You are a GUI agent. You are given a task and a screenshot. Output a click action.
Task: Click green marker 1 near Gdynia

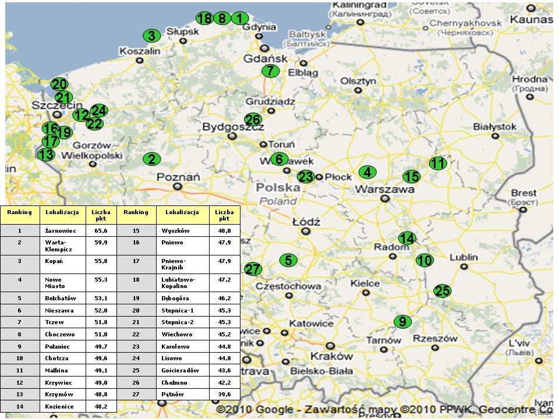(239, 19)
